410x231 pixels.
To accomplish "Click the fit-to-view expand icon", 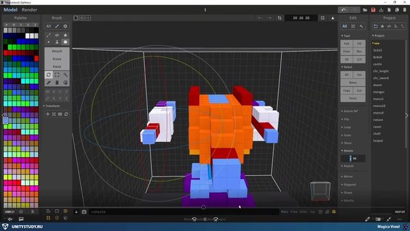I will [x=323, y=18].
